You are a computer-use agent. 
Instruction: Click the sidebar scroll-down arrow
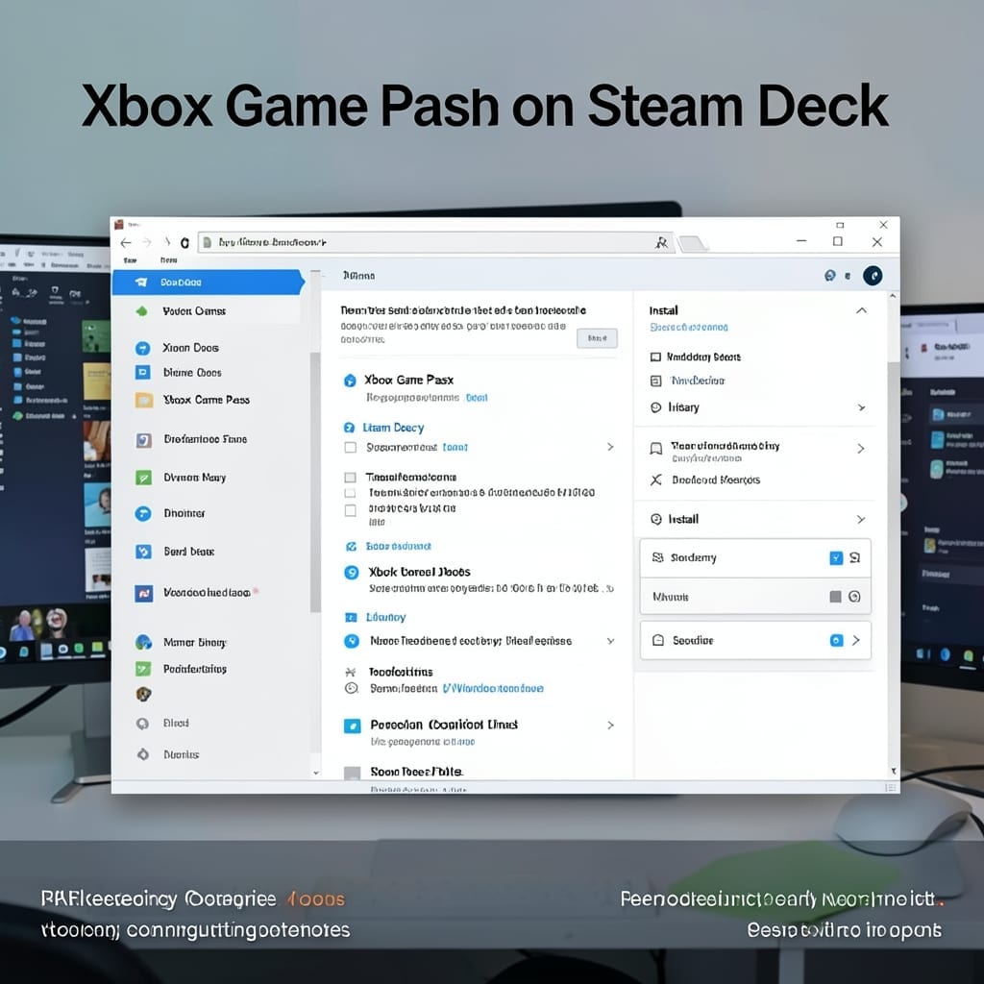[315, 774]
